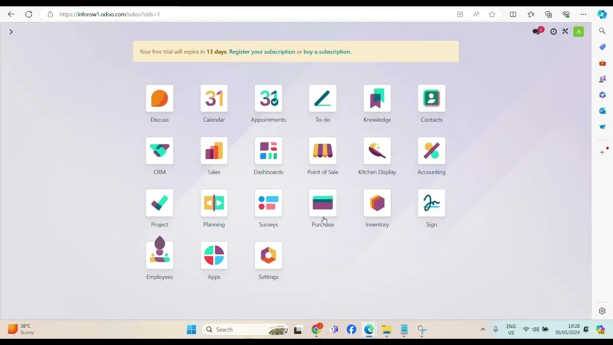
Task: Click the buy a subscription link
Action: point(327,52)
